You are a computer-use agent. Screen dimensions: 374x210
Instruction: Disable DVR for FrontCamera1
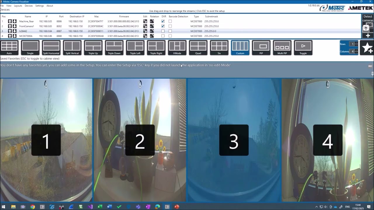pos(163,26)
